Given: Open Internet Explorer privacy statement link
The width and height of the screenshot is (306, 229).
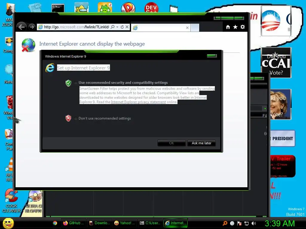Looking at the screenshot, I should tap(138, 102).
